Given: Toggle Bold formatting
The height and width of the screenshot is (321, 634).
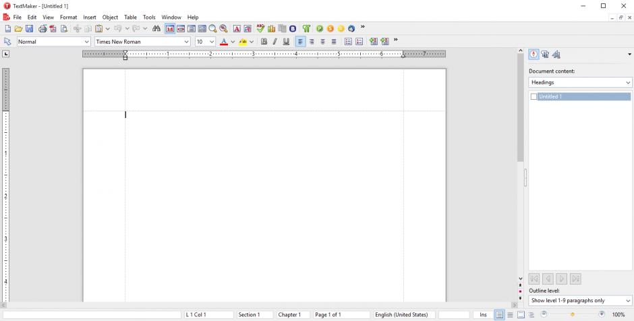Looking at the screenshot, I should (x=264, y=41).
